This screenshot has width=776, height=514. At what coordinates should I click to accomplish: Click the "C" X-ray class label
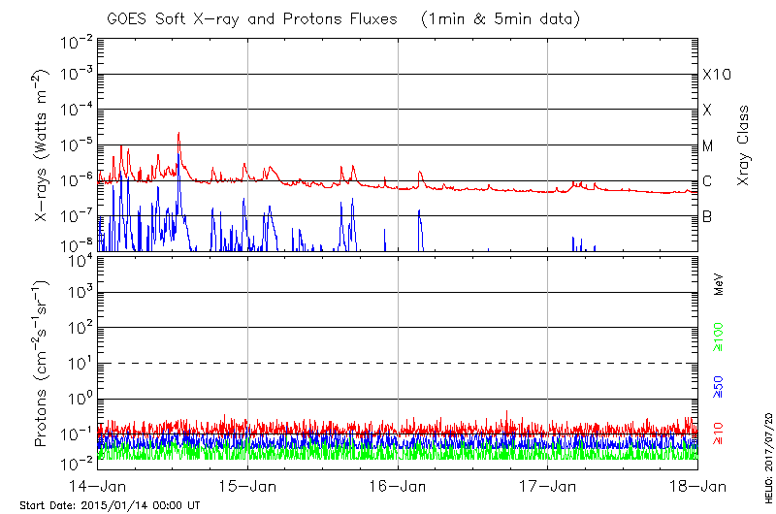click(708, 182)
